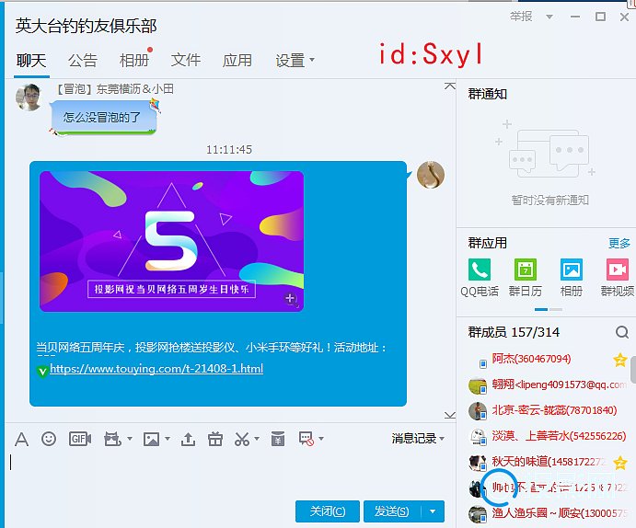Select member 淡漠、上善若水
Viewport: 636px width, 528px height.
(548, 436)
